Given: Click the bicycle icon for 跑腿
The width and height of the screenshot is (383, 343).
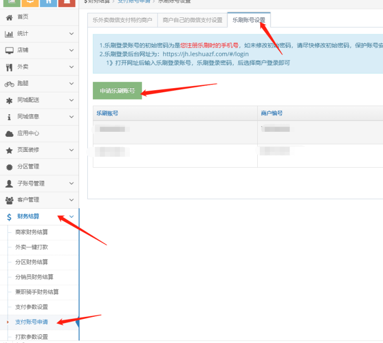Looking at the screenshot, I should click(x=9, y=84).
